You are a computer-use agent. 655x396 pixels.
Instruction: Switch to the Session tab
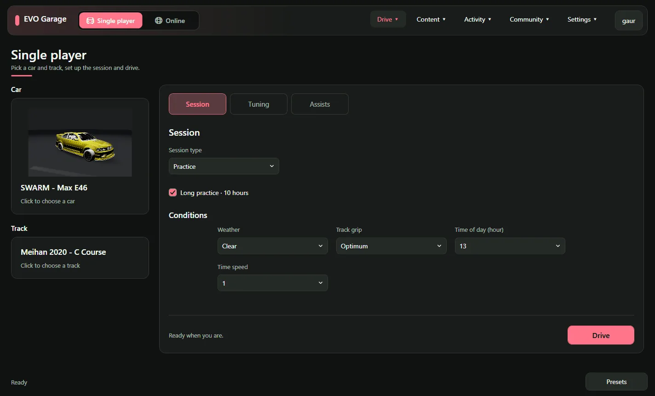pyautogui.click(x=198, y=104)
